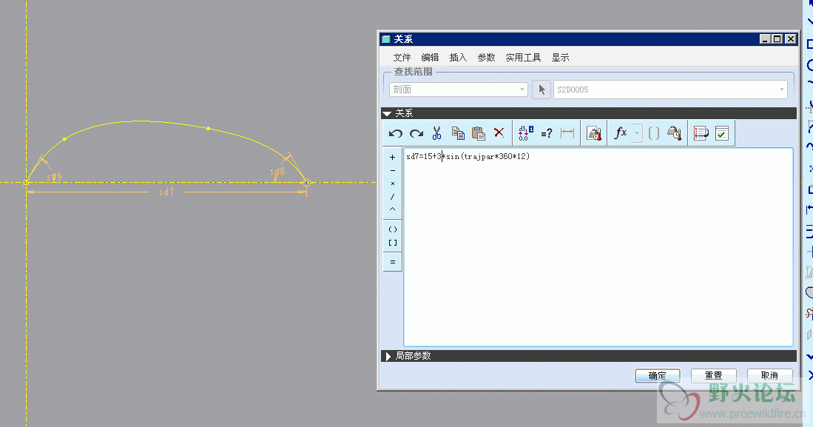Minimize the 关系 dialog window

tap(765, 39)
